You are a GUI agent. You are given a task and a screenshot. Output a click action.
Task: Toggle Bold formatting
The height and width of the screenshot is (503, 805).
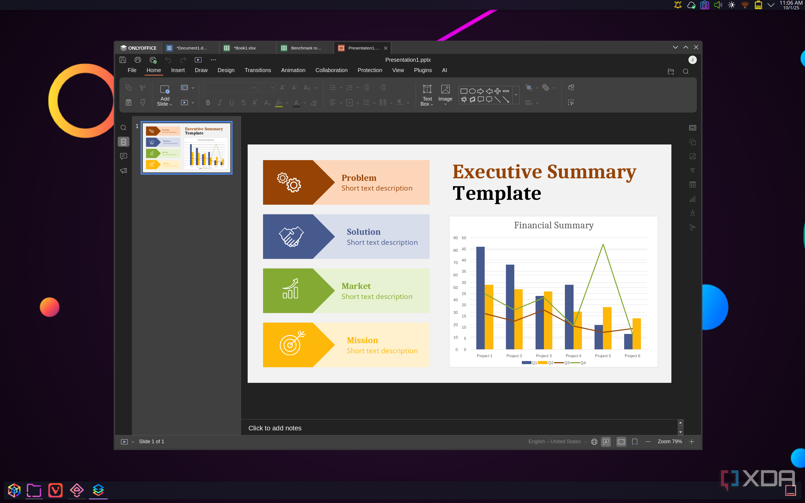coord(208,103)
